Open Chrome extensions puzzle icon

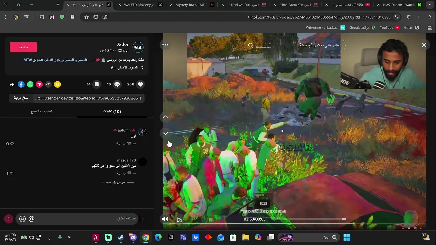click(x=42, y=17)
